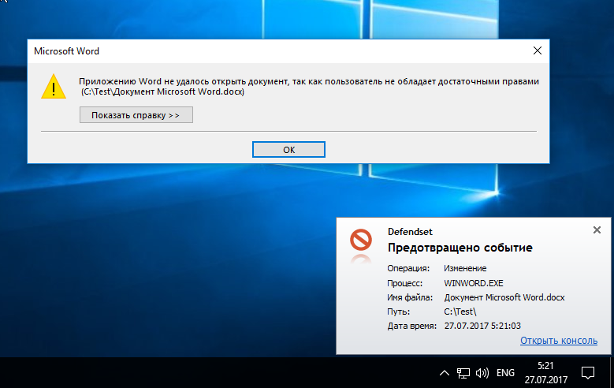Click the path value 'C:\Test\' in notification
This screenshot has height=388, width=614.
point(460,312)
